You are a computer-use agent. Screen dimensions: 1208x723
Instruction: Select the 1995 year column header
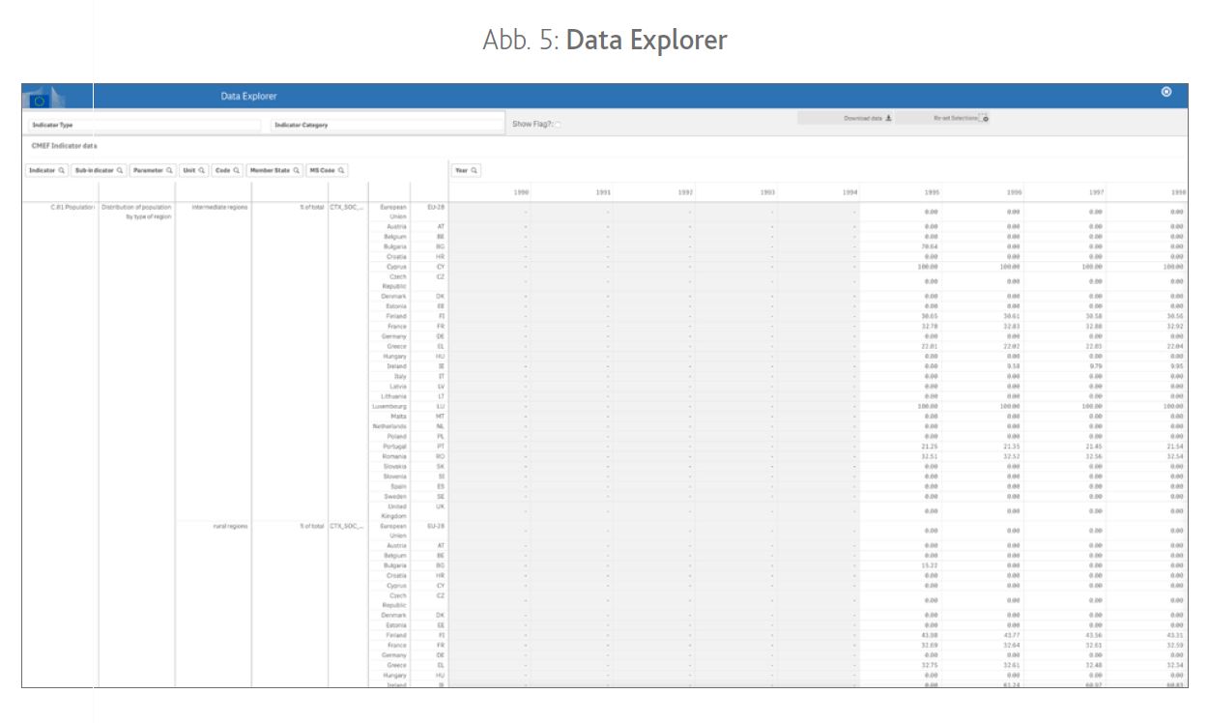point(931,192)
